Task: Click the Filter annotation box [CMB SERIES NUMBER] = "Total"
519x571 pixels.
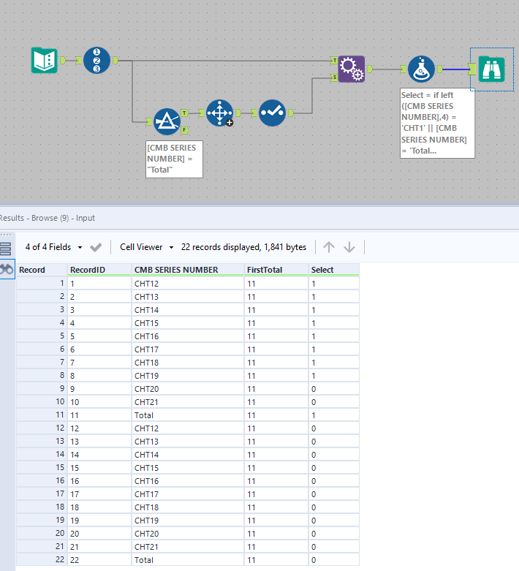Action: (x=174, y=159)
